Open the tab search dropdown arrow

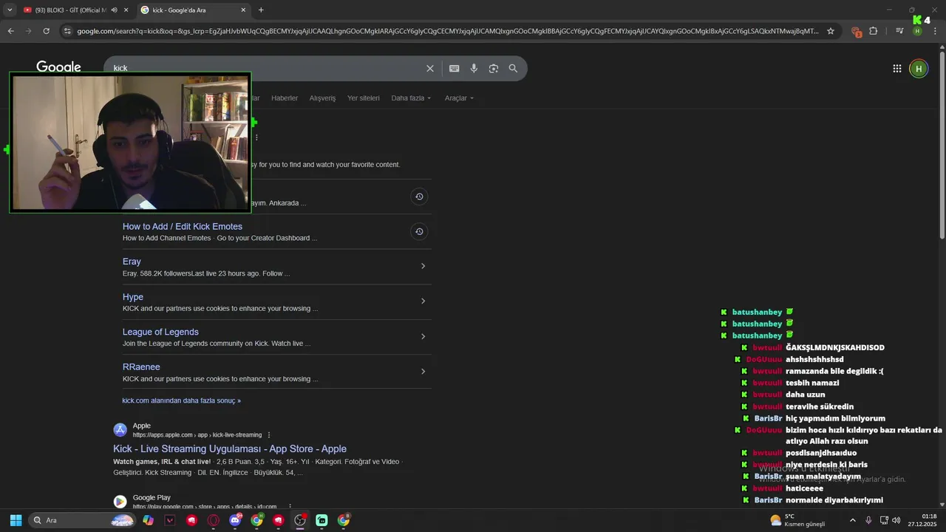tap(9, 10)
